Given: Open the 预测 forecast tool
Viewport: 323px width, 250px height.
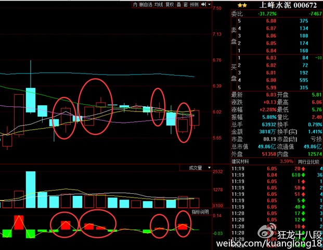Looking at the screenshot, I should coord(194,5).
